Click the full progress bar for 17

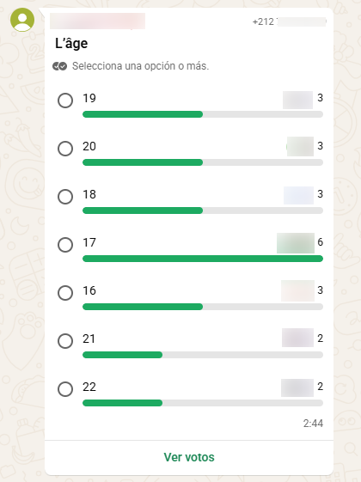pyautogui.click(x=203, y=259)
